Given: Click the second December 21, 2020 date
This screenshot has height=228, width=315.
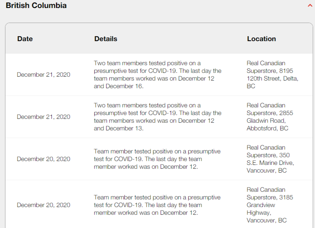Looking at the screenshot, I should (44, 117).
